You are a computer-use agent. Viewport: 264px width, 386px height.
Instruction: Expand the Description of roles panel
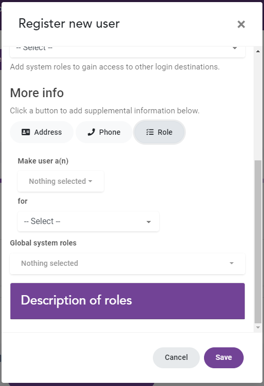(127, 301)
